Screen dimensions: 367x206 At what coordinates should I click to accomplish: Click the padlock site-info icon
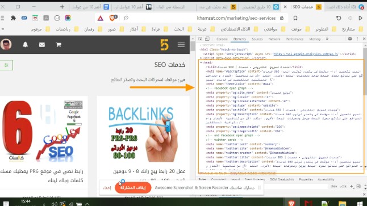coord(282,18)
